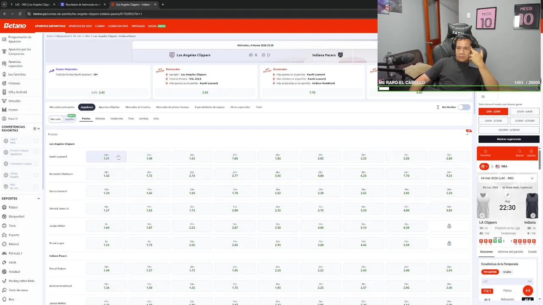Select the S/200 - S/600 amount range
543x305 pixels.
pos(524,111)
